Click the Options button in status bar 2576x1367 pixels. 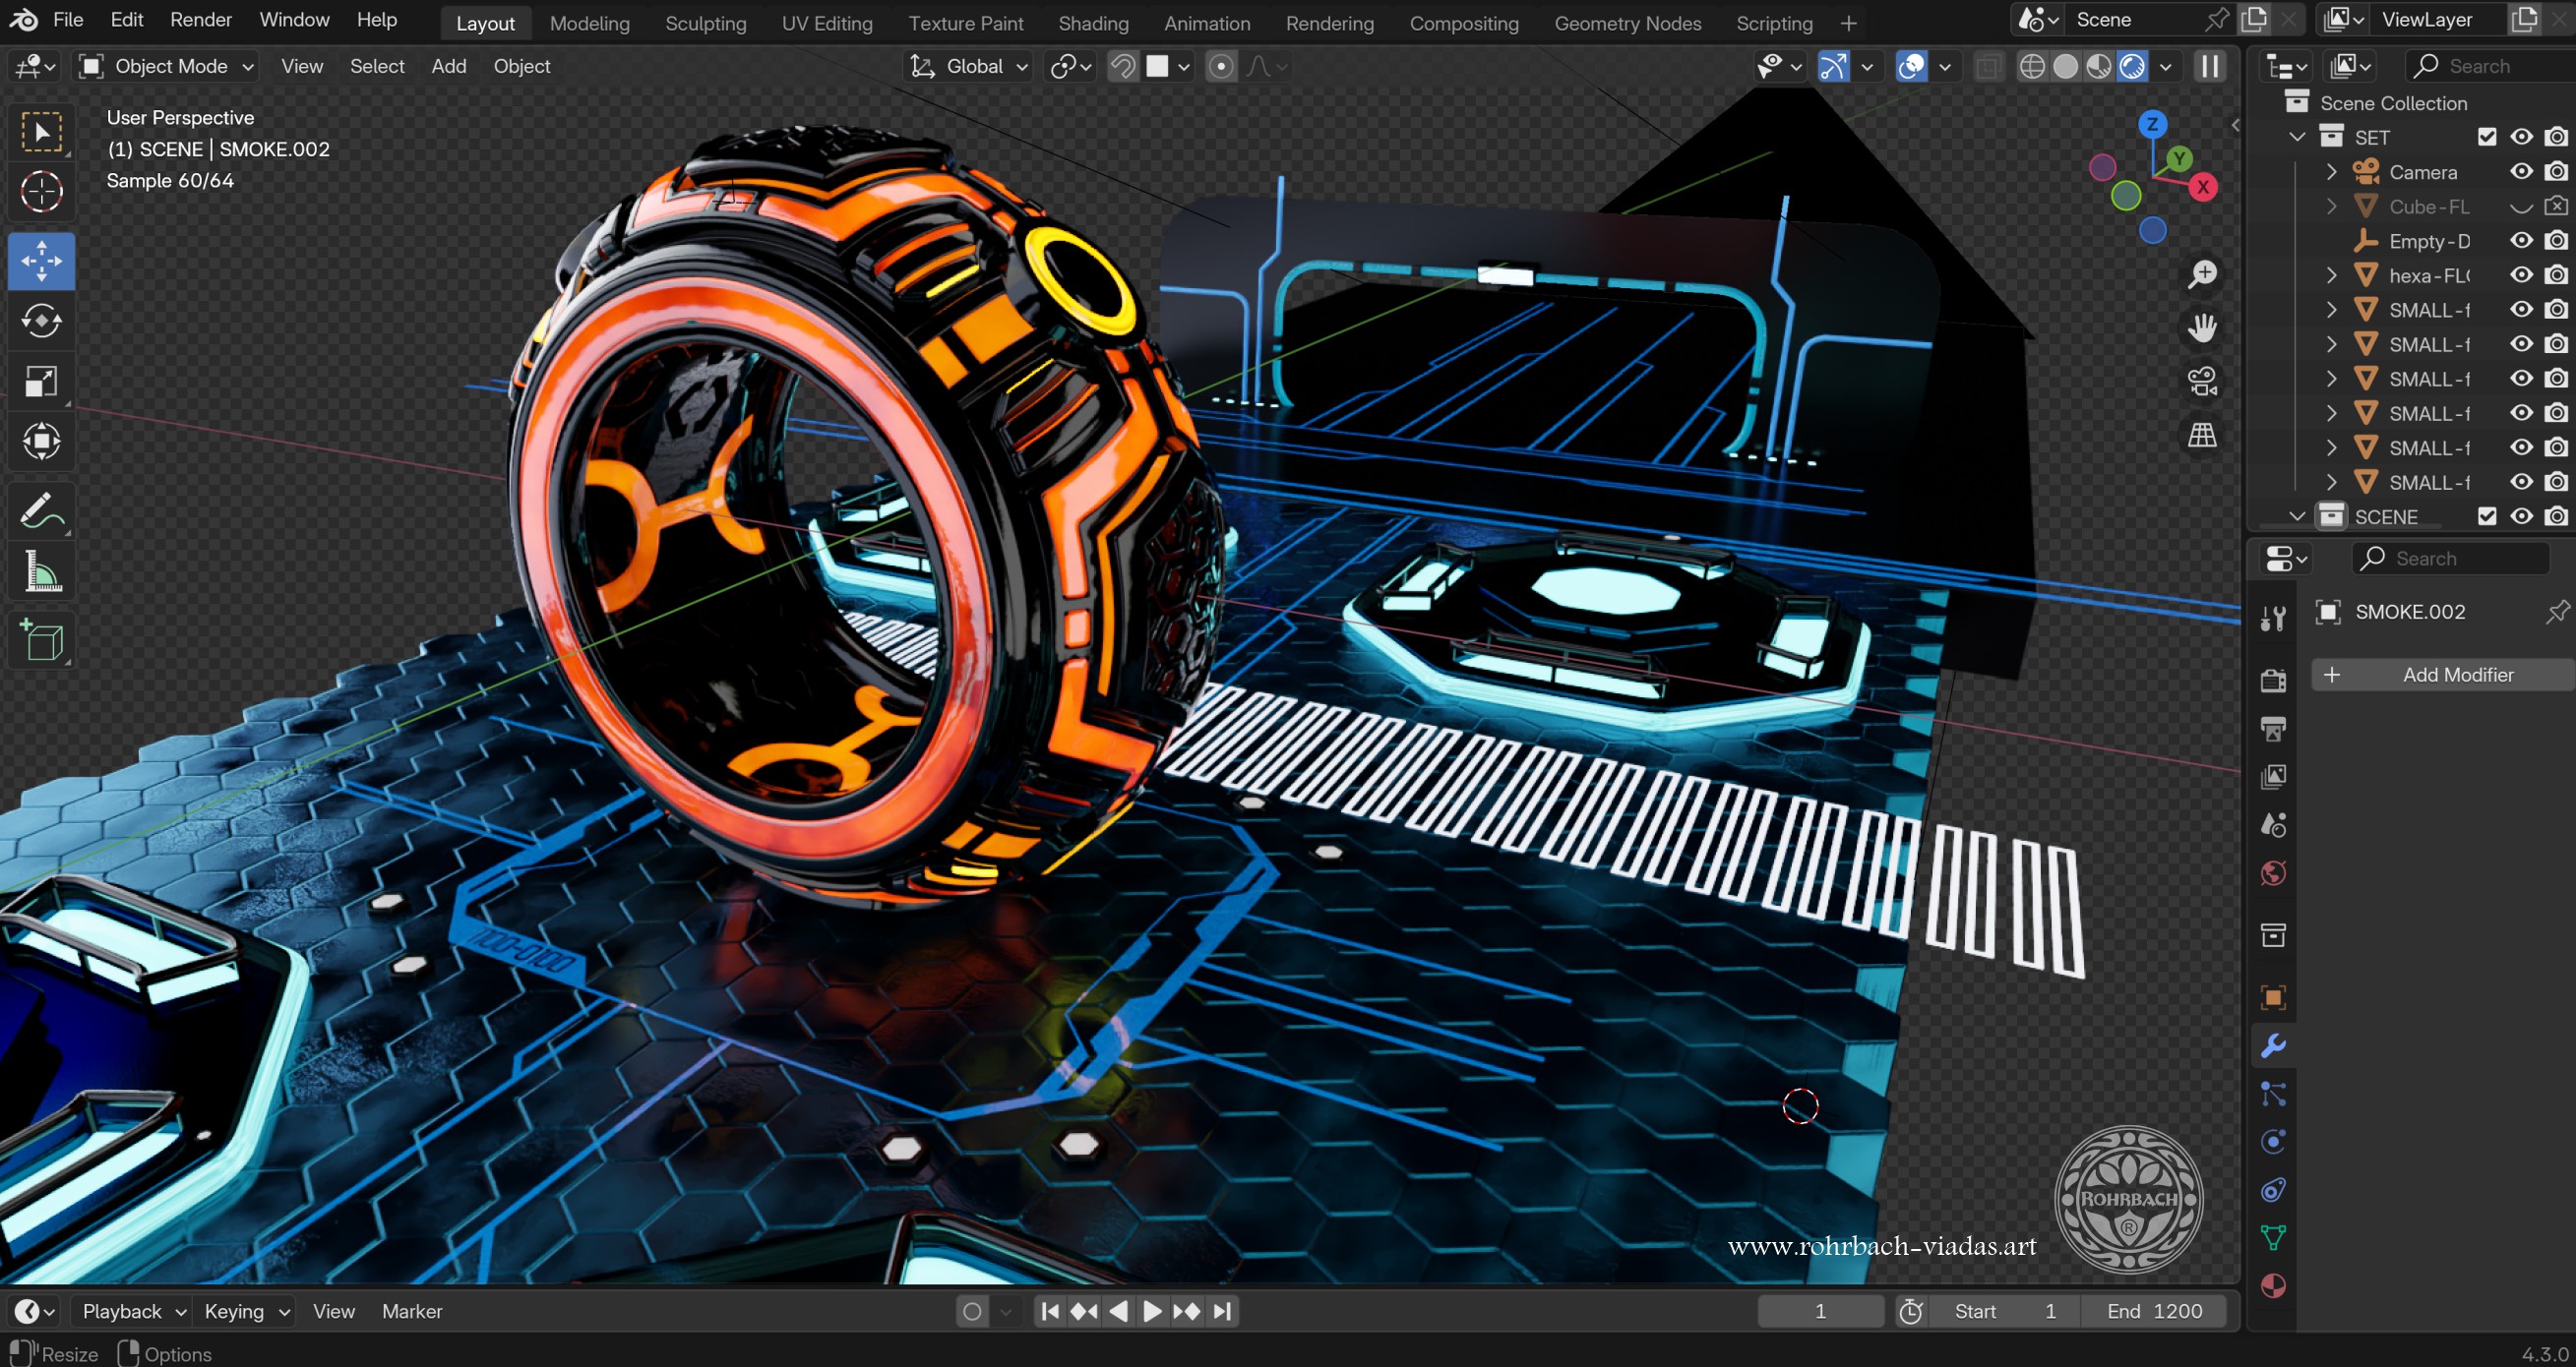tap(176, 1354)
